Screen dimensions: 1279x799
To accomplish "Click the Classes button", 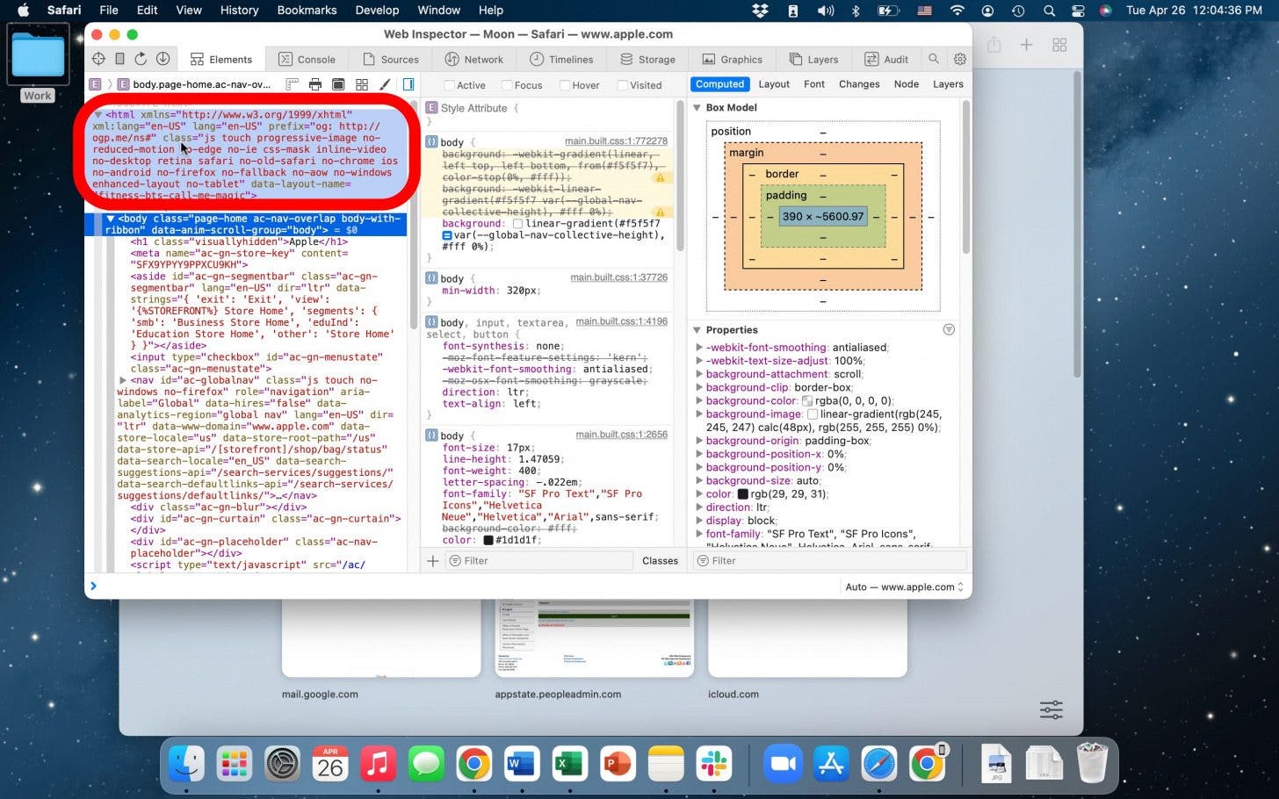I will click(x=660, y=560).
